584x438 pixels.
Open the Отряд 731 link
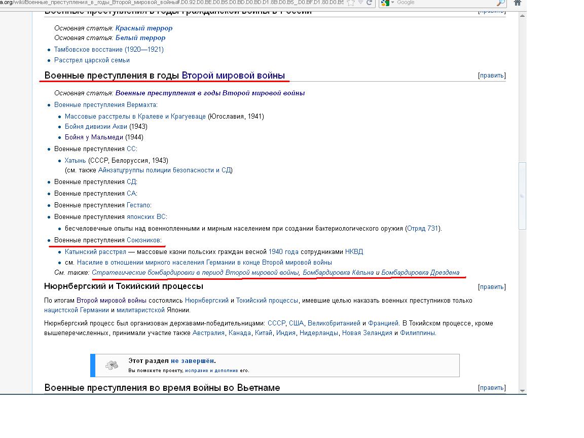422,228
